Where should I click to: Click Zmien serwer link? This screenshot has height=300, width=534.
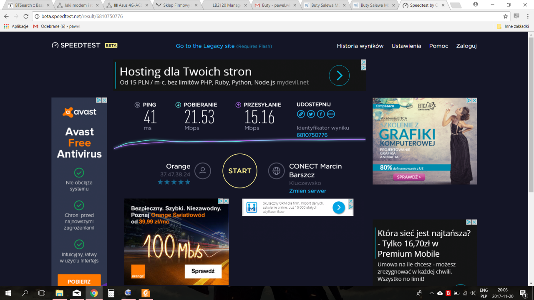coord(308,191)
